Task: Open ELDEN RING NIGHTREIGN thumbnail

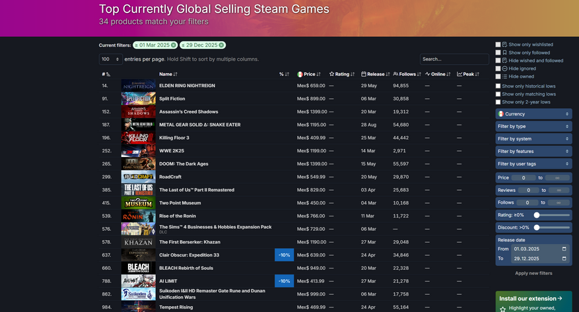Action: tap(139, 86)
